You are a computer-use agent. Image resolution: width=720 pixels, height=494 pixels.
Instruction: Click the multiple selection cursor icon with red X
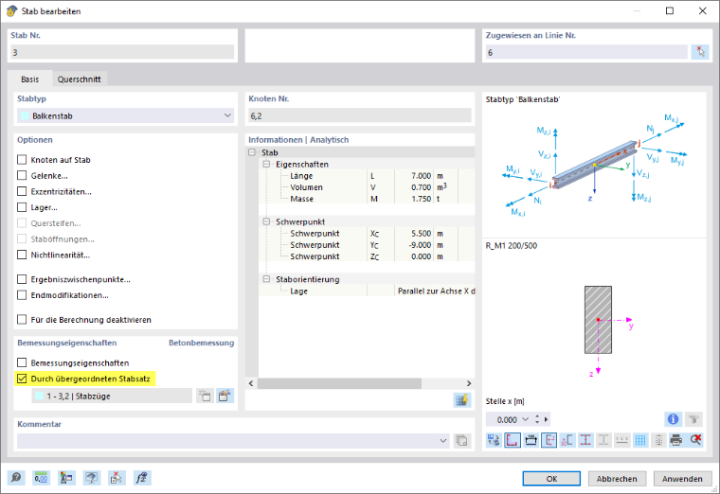point(117,478)
